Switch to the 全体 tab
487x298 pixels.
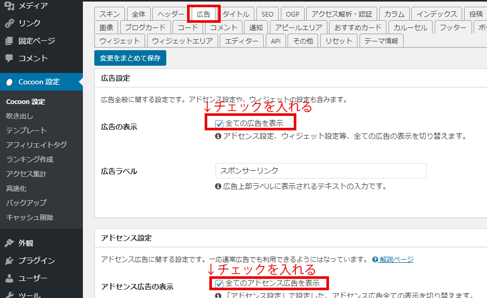click(x=138, y=14)
